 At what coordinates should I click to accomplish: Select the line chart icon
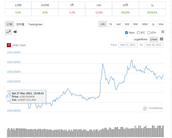(8, 32)
